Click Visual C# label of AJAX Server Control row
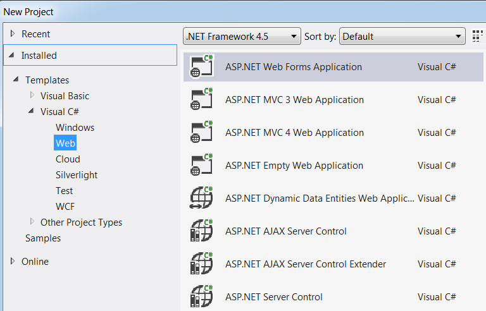Image resolution: width=486 pixels, height=311 pixels. point(437,231)
